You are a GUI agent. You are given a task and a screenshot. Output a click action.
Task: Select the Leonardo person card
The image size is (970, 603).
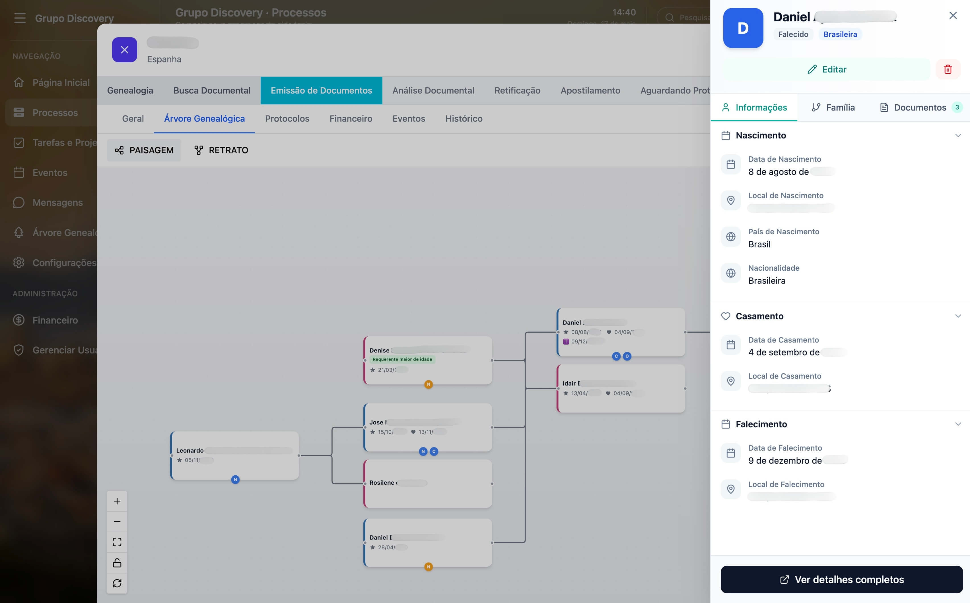[235, 455]
